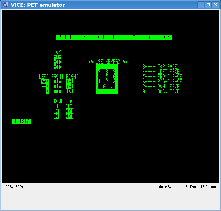Click the LEFT cube face label

(x=44, y=76)
